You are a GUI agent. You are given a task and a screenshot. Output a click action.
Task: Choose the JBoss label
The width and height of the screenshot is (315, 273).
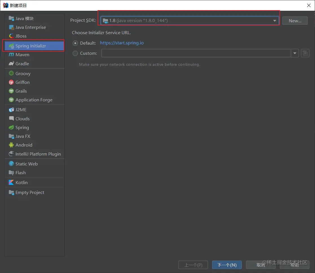tap(21, 36)
